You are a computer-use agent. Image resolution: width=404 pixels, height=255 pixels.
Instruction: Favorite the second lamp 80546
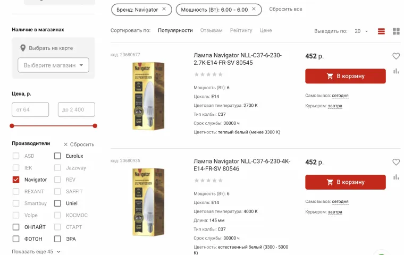point(396,162)
